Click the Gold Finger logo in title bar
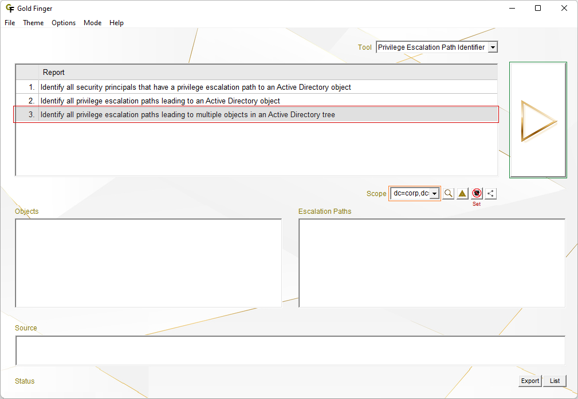The image size is (578, 399). pyautogui.click(x=10, y=8)
